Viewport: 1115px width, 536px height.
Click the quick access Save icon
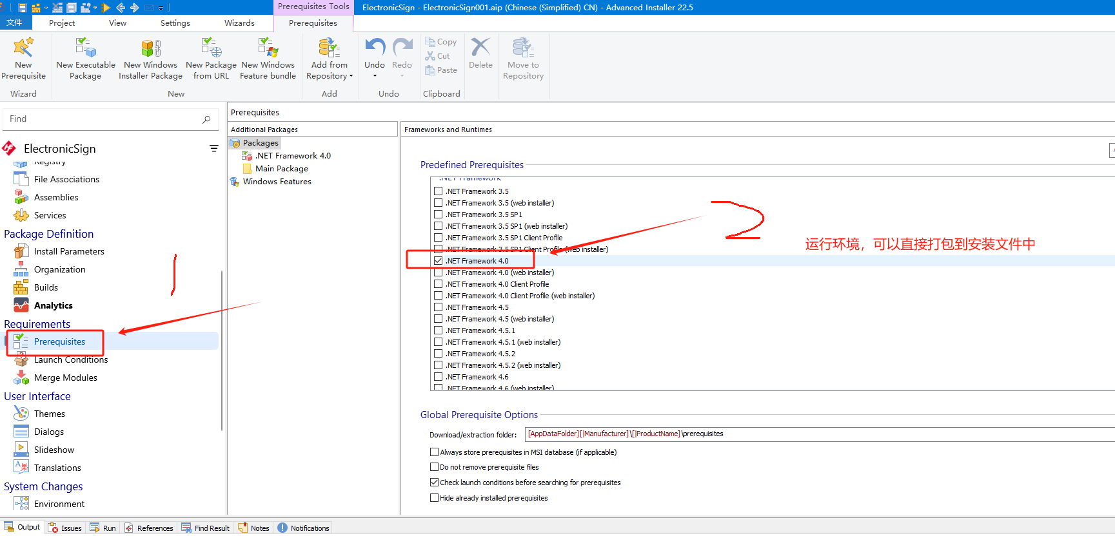coord(23,8)
